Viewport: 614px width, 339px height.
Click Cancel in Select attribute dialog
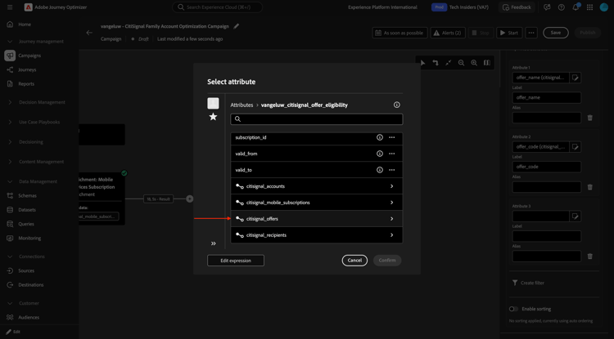(354, 261)
